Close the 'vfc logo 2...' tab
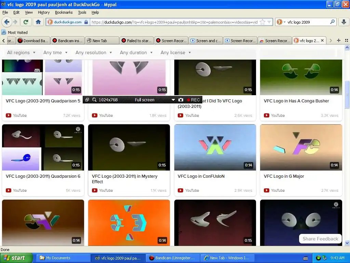 tap(322, 40)
